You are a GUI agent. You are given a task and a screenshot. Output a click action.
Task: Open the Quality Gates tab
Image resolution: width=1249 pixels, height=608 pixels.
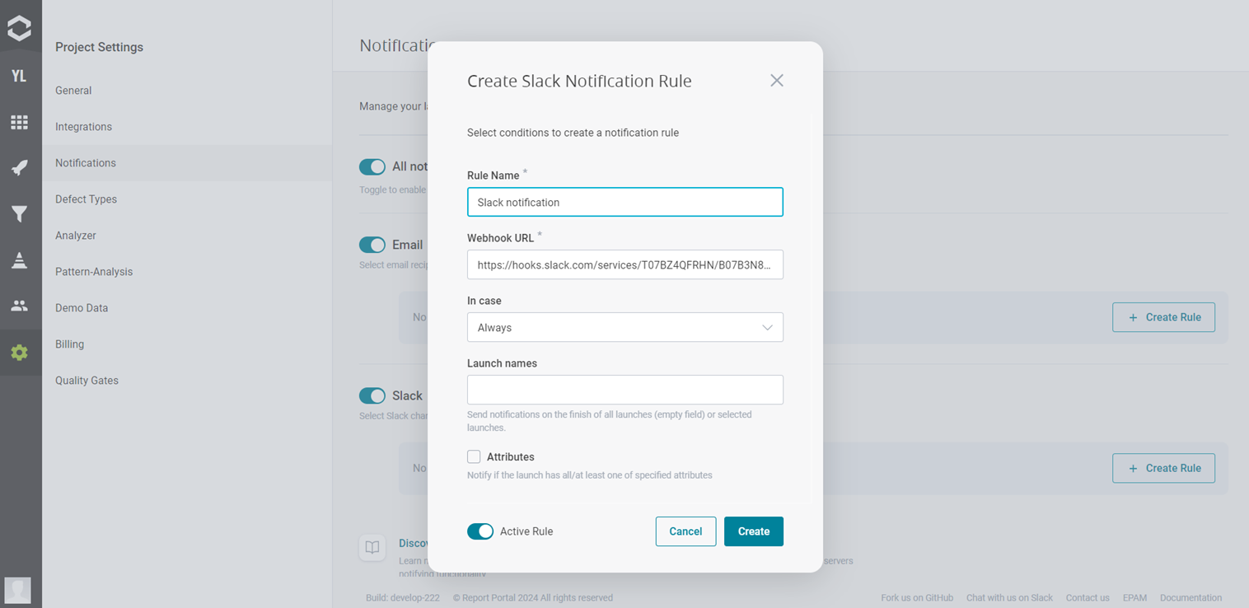click(x=87, y=381)
